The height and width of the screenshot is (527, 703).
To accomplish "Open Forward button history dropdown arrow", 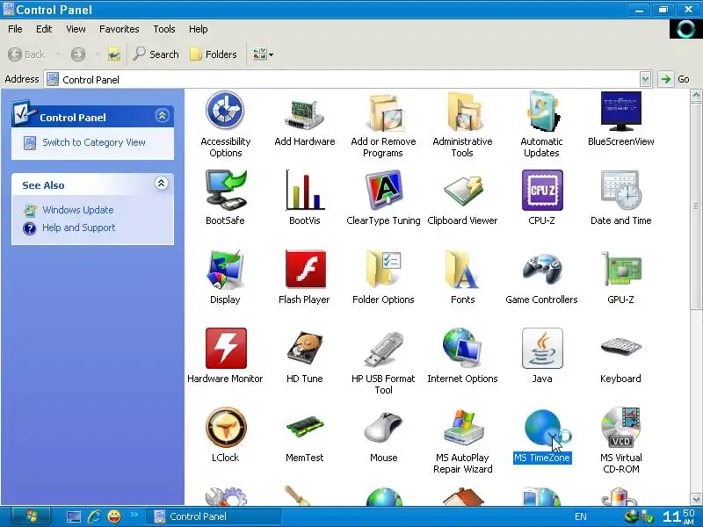I will [98, 54].
